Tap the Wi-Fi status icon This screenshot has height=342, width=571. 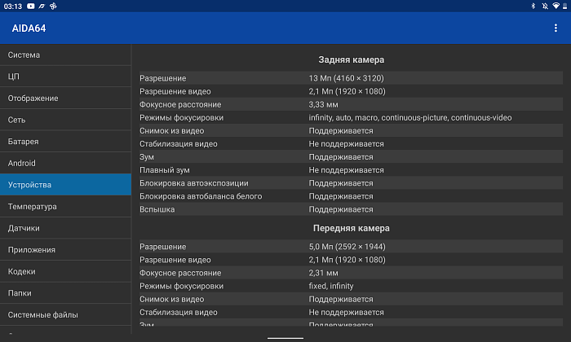[556, 6]
